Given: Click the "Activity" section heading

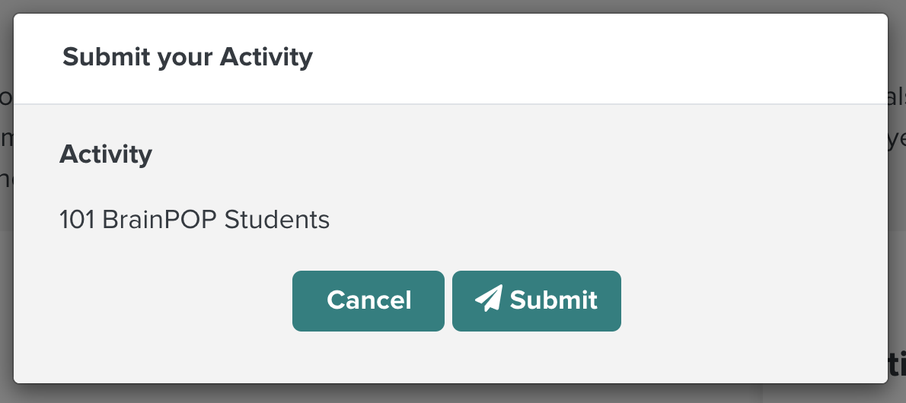Looking at the screenshot, I should pos(106,154).
